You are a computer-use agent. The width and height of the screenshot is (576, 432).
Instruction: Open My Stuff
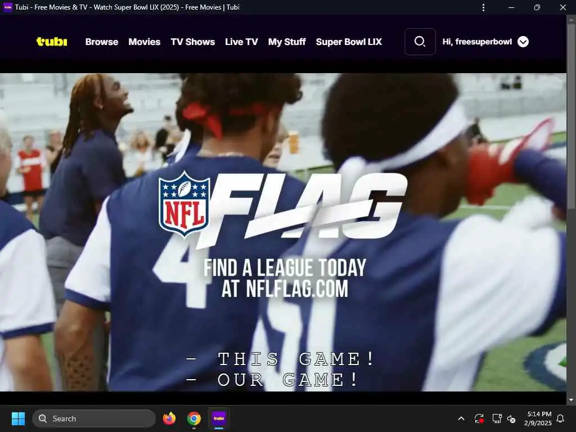pos(287,42)
